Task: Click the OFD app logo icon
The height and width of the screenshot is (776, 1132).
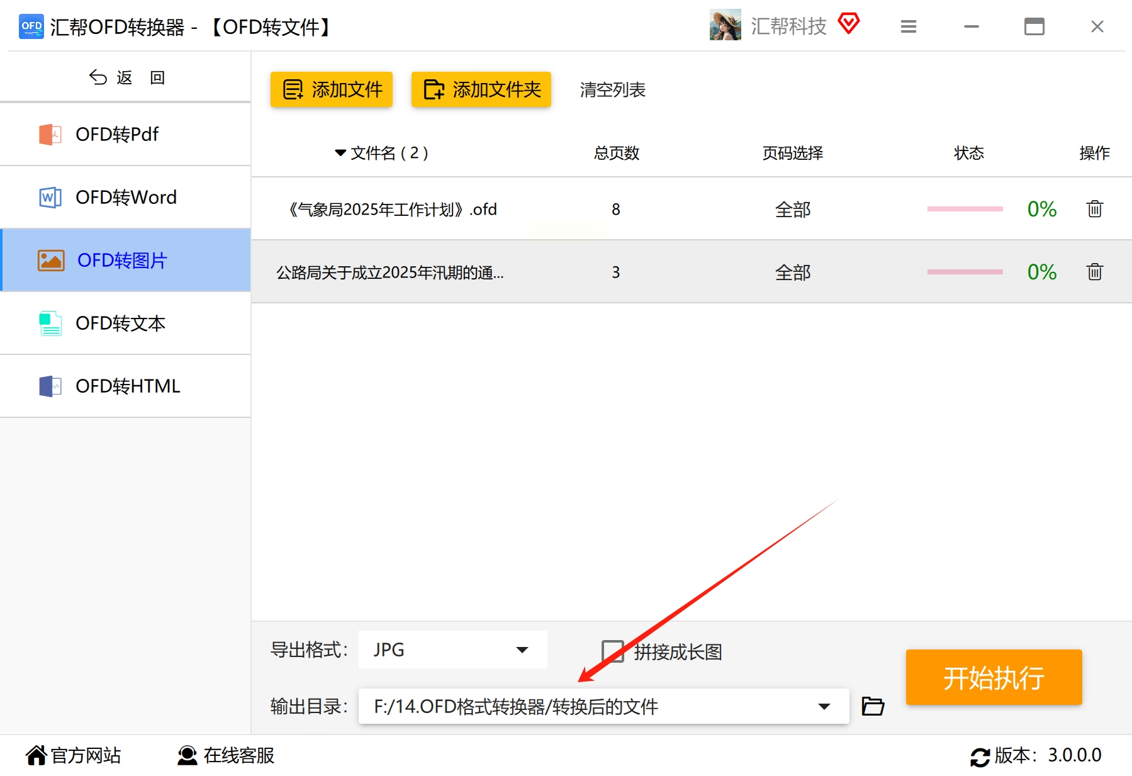Action: click(31, 26)
